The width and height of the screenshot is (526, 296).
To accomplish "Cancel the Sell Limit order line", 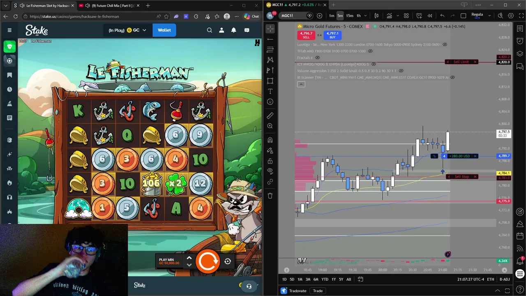I will (475, 62).
